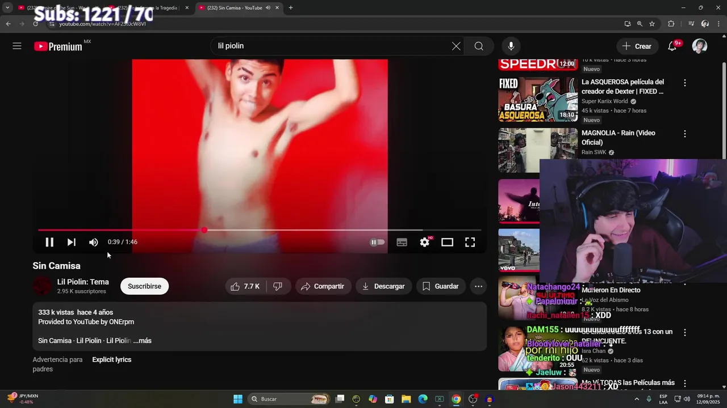Run search with magnifying glass button

(x=479, y=46)
